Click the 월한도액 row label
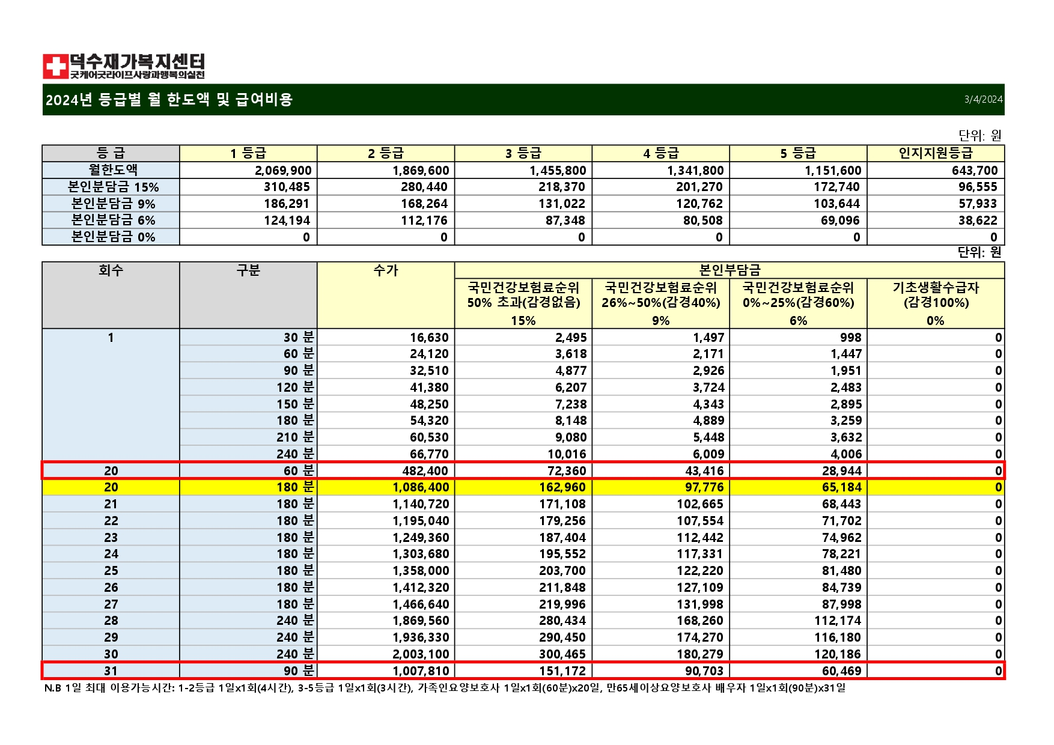The image size is (1054, 745). tap(111, 170)
